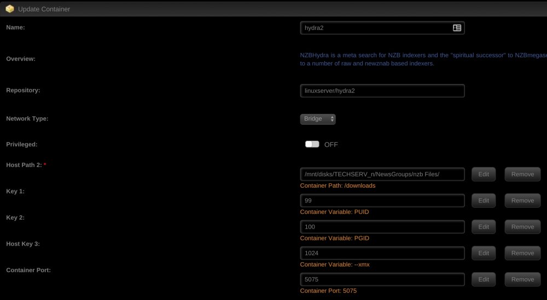This screenshot has width=547, height=300.
Task: Focus the Name field containing hydra2
Action: coord(382,28)
